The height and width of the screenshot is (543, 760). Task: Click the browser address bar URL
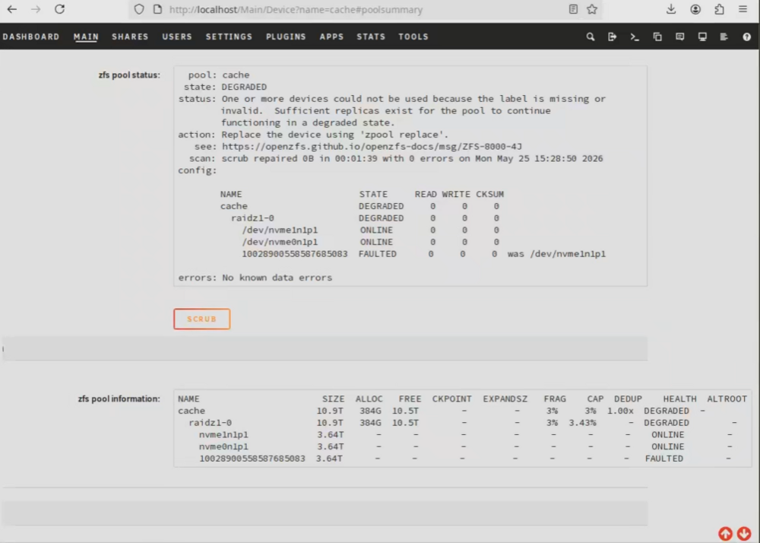point(296,10)
